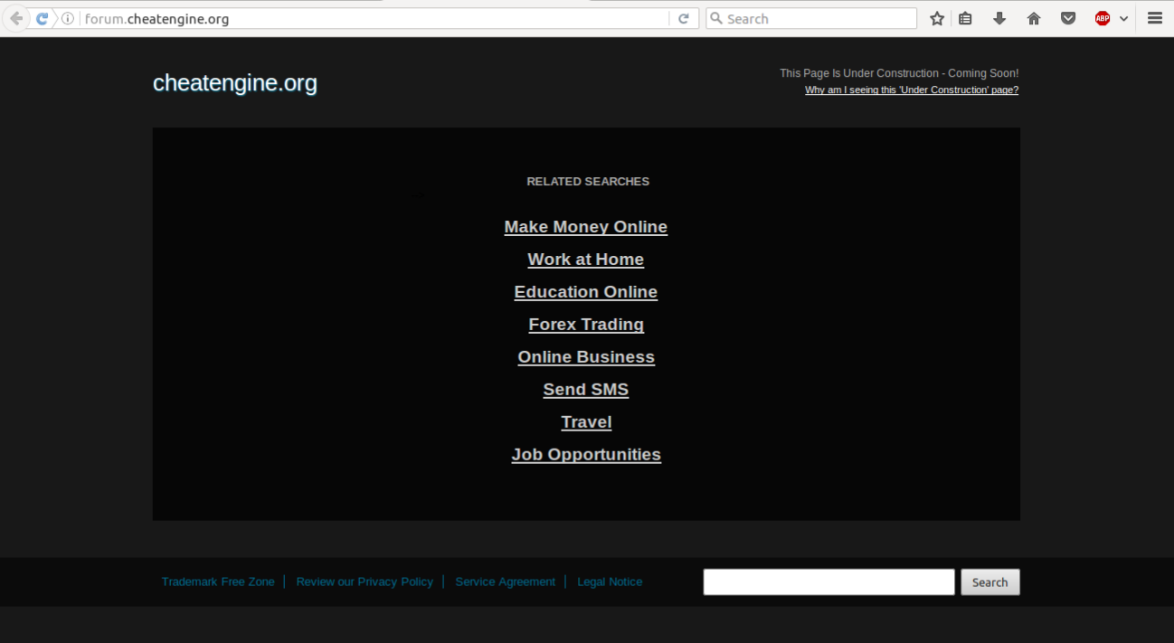Click the reload icon left of the address
This screenshot has height=643, width=1174.
42,18
